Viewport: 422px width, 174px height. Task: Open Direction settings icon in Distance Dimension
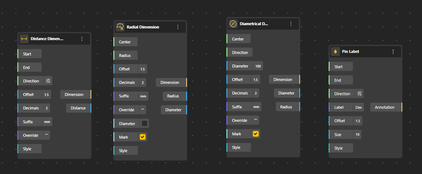coord(48,81)
